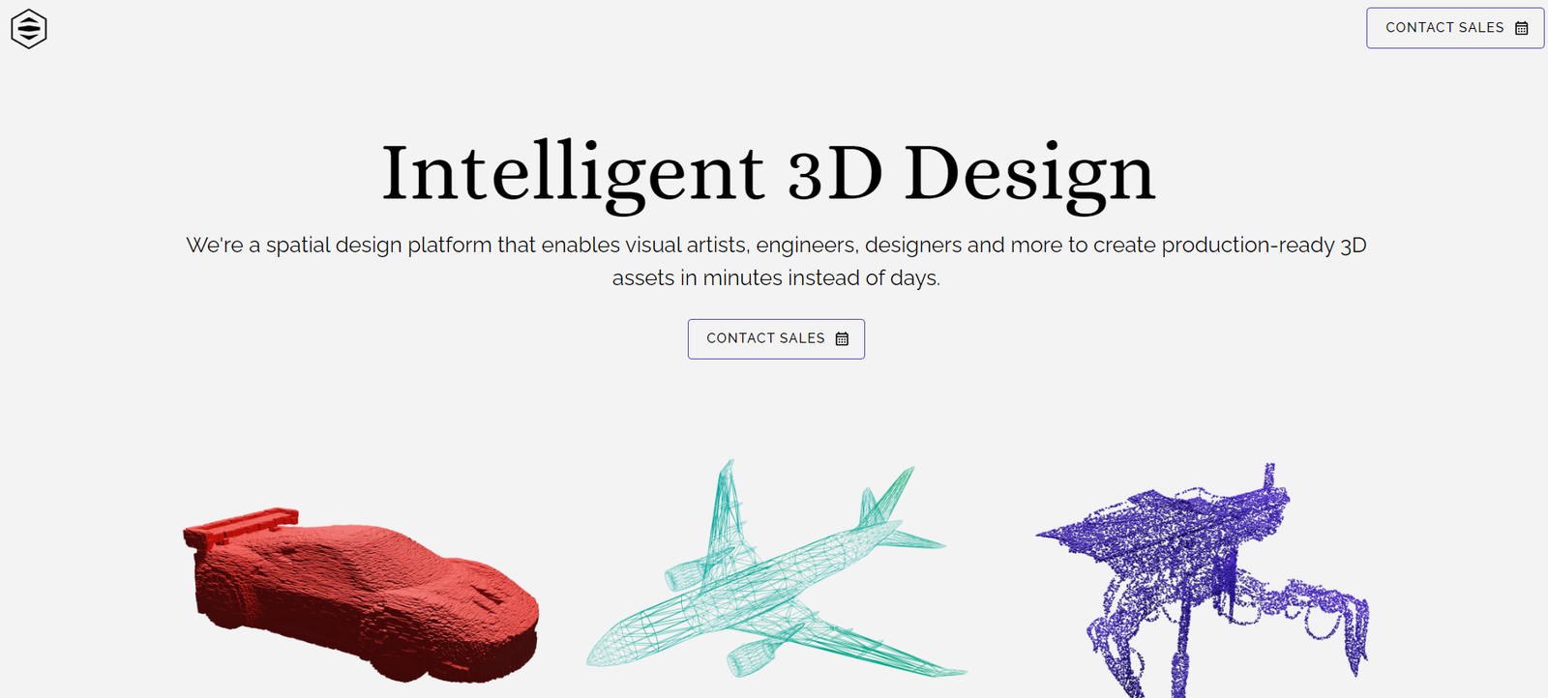Open Contact Sales from the top-right header
The width and height of the screenshot is (1548, 698).
click(1455, 28)
